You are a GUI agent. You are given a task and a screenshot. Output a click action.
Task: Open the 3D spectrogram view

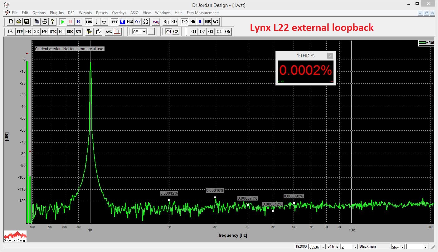pos(174,22)
